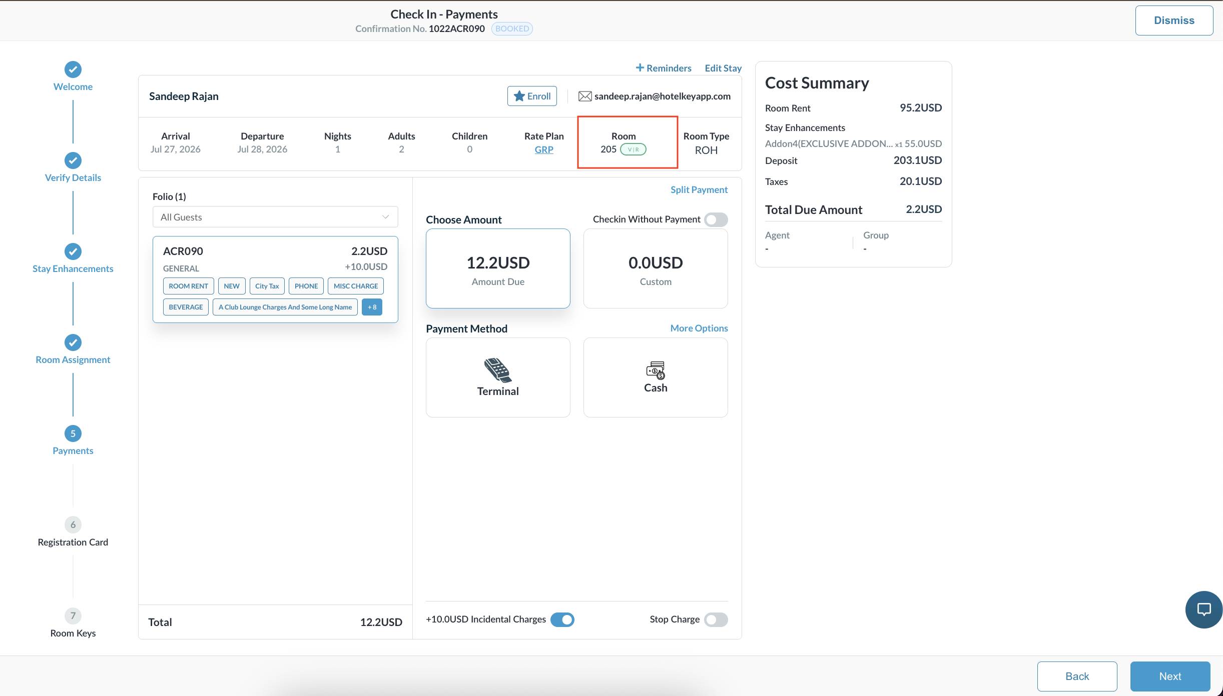Click the Room Assignment step checkmark icon
Screen dimensions: 1223x696
[x=73, y=342]
